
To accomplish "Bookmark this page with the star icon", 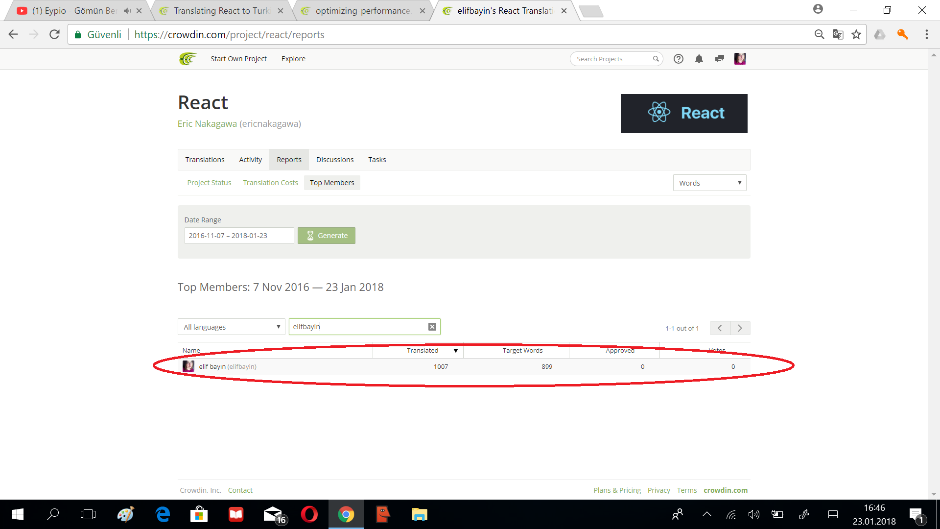I will [856, 34].
